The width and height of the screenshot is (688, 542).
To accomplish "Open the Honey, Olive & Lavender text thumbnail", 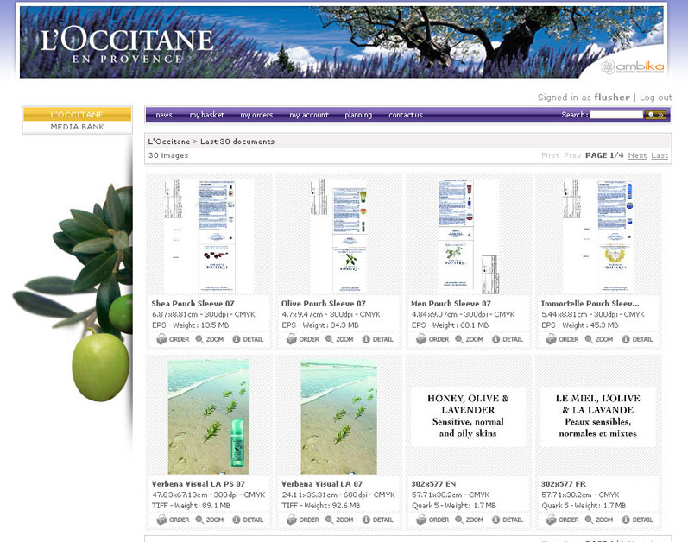I will pyautogui.click(x=468, y=416).
